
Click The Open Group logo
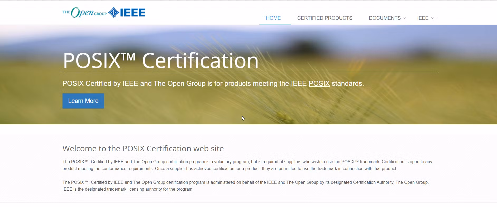[x=85, y=12]
